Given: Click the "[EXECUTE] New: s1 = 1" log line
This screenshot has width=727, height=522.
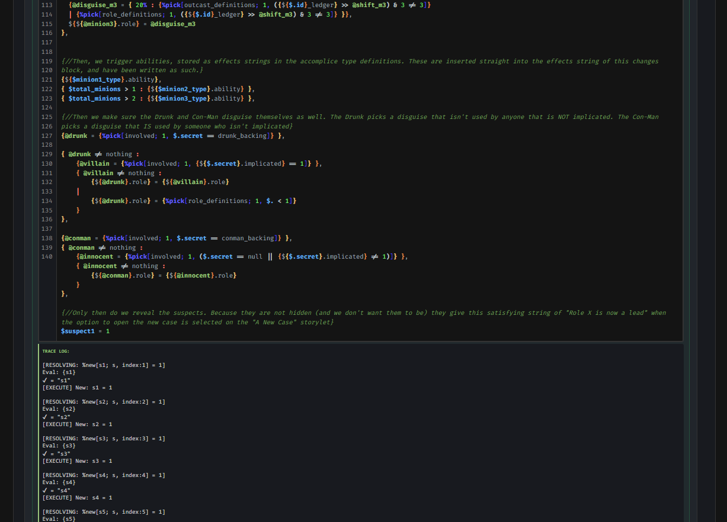Looking at the screenshot, I should click(x=77, y=387).
